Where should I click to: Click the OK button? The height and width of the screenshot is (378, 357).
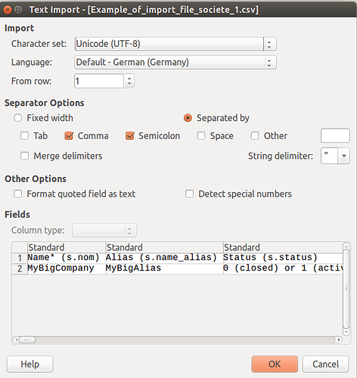[x=275, y=364]
